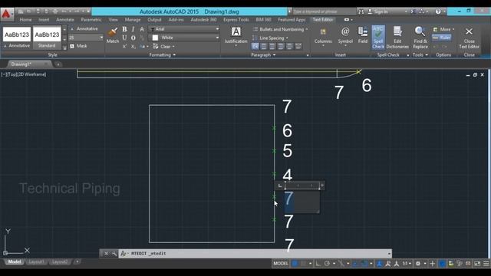
Task: Open the Express Tools ribbon tab
Action: coord(236,19)
